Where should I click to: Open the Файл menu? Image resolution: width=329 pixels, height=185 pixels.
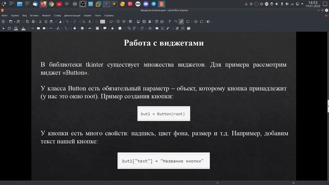[x=5, y=15]
